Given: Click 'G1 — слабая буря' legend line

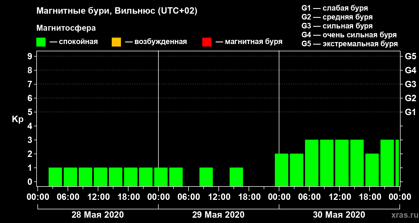Looking at the screenshot, I should [x=335, y=8].
